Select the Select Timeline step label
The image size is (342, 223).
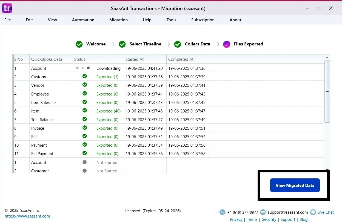[x=145, y=44]
